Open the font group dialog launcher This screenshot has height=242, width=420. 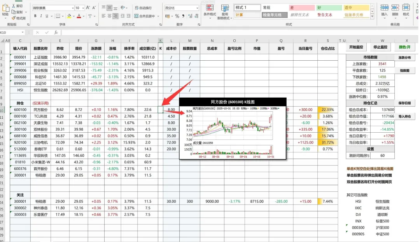96,25
